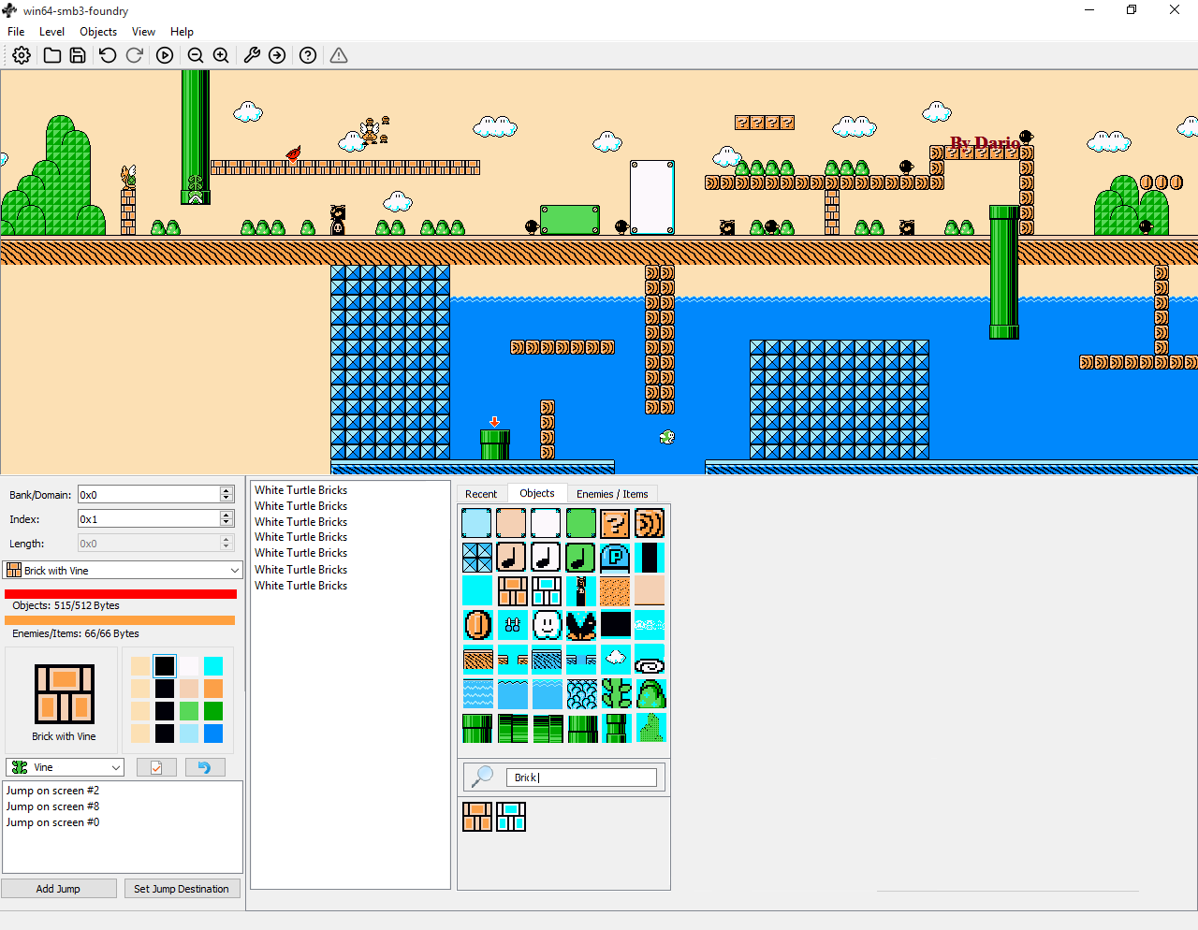1198x930 pixels.
Task: Pick the orange palette color swatch
Action: coord(213,689)
